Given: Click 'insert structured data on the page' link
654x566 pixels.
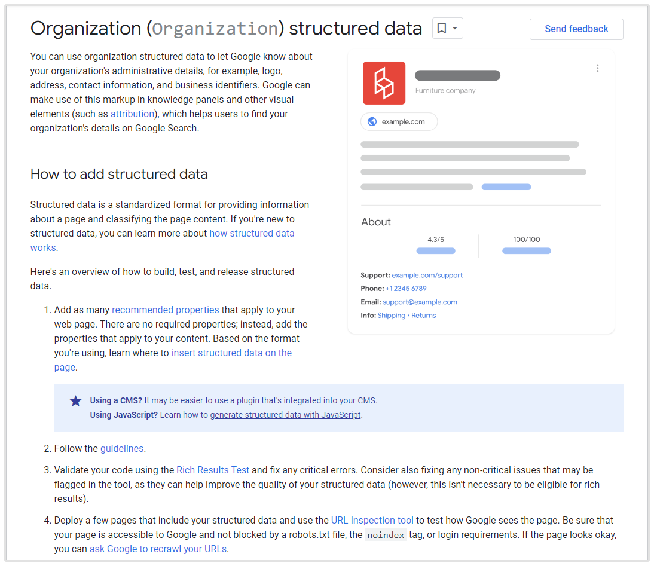Looking at the screenshot, I should (231, 353).
